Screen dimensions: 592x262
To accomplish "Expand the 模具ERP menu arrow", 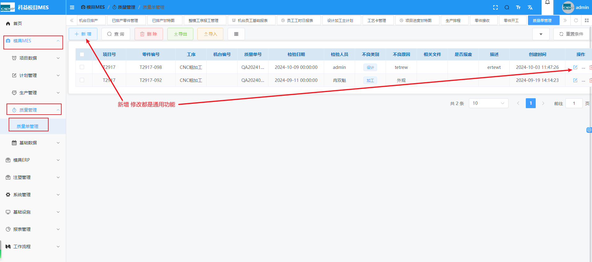I will 58,160.
